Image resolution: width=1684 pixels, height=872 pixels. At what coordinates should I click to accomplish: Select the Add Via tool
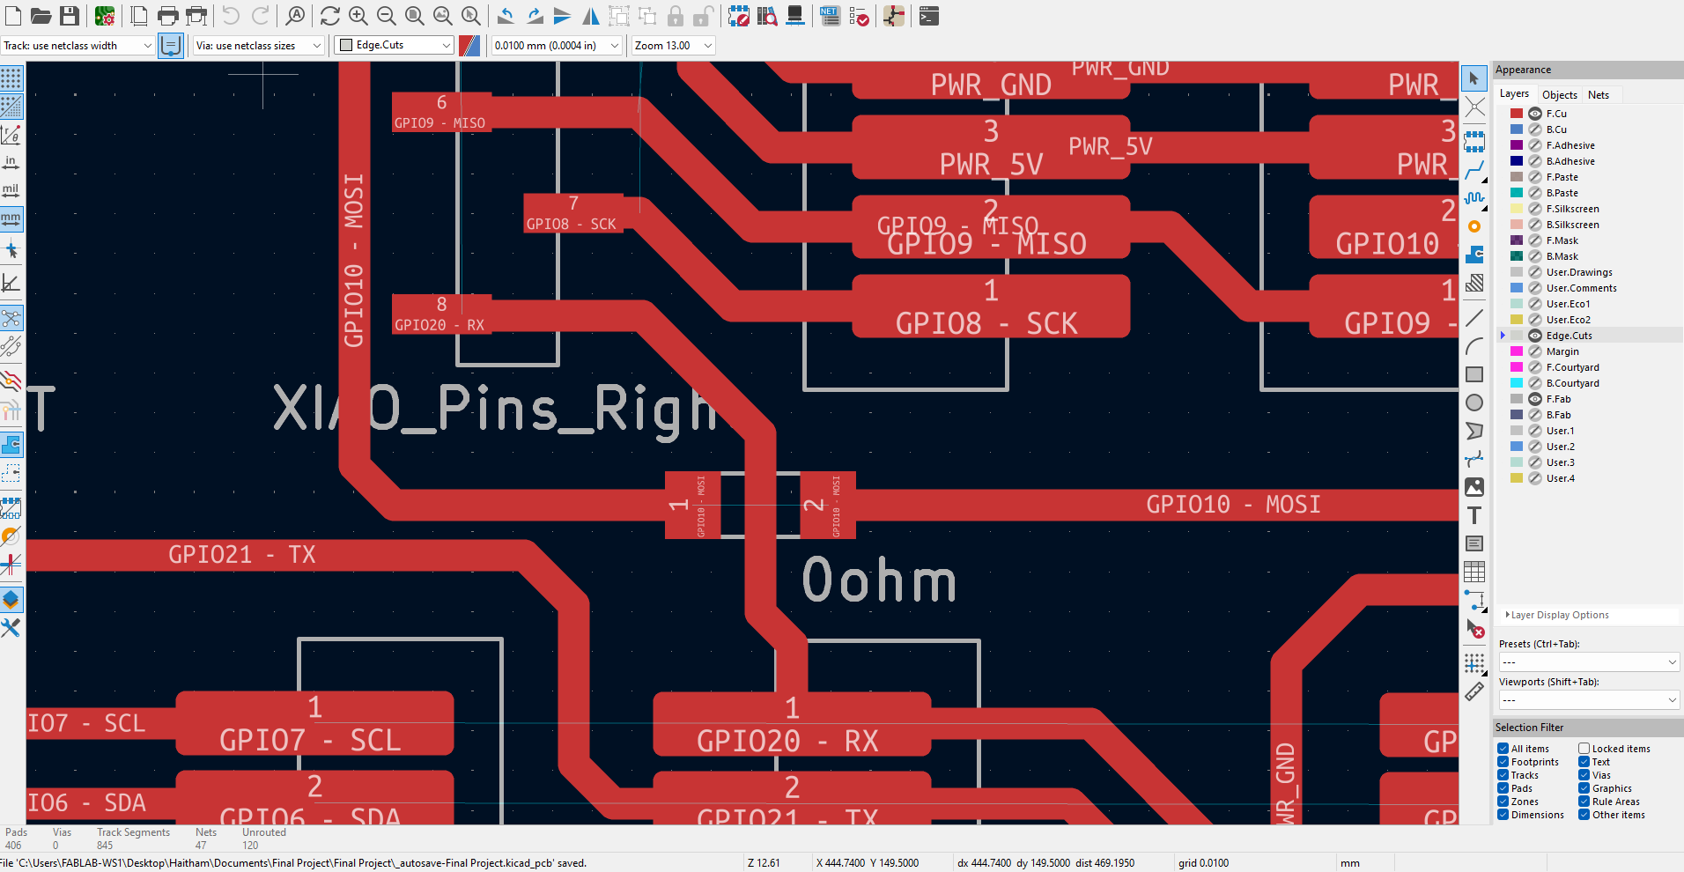pos(1474,226)
